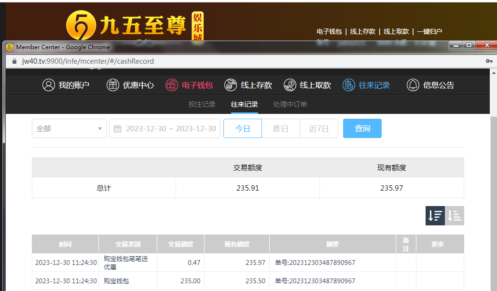497x291 pixels.
Task: Expand the 全部 category dropdown
Action: 69,128
